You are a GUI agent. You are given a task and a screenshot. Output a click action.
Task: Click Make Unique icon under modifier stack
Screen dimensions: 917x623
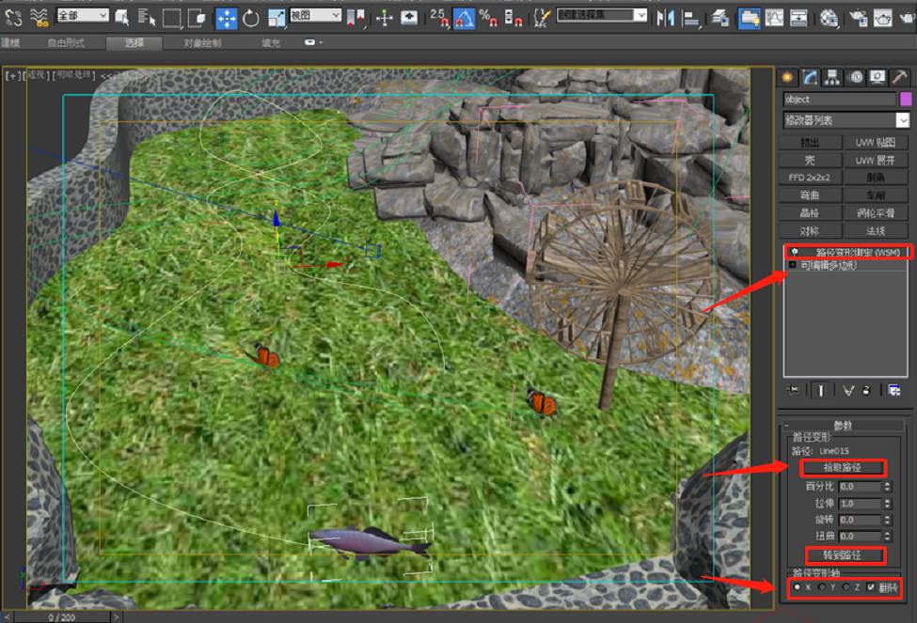coord(848,390)
